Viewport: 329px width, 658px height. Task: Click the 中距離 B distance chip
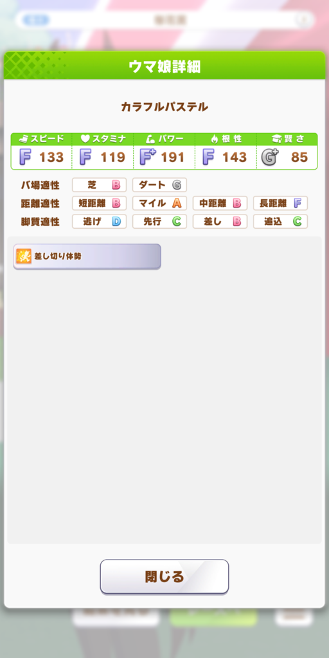click(220, 203)
